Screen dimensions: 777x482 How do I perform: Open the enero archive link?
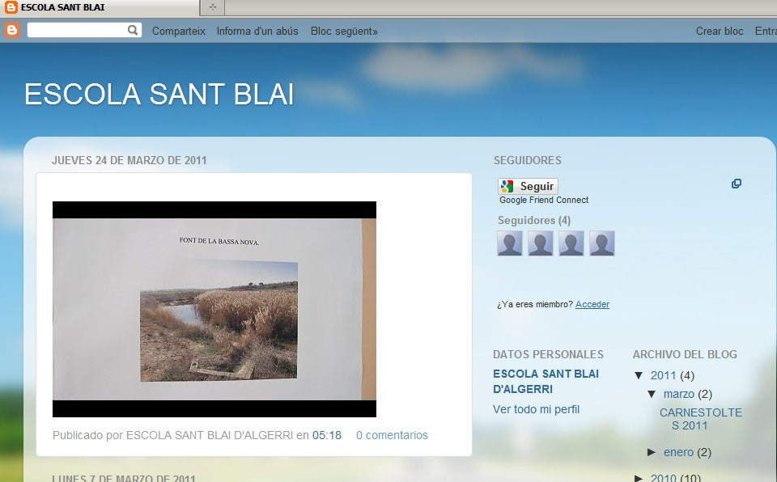(x=678, y=452)
